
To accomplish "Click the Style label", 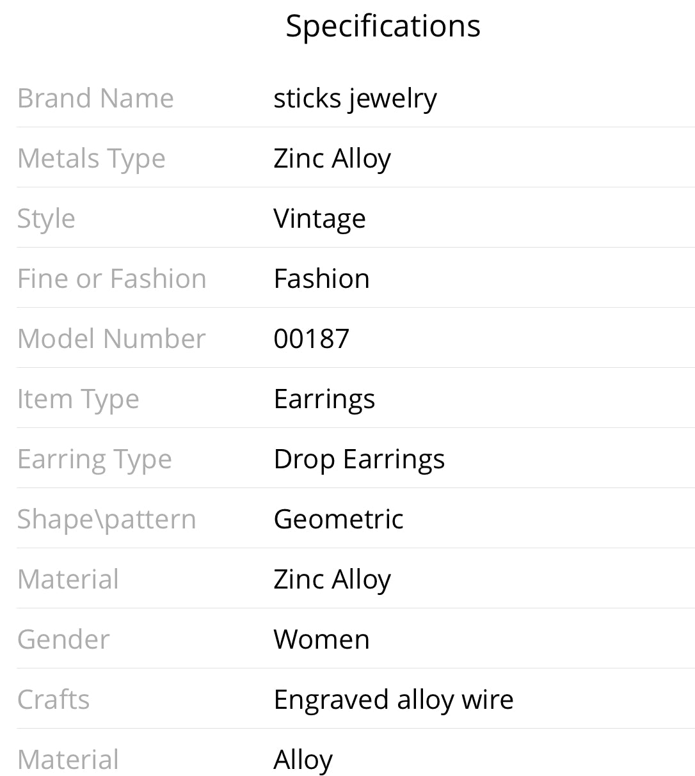I will [46, 219].
